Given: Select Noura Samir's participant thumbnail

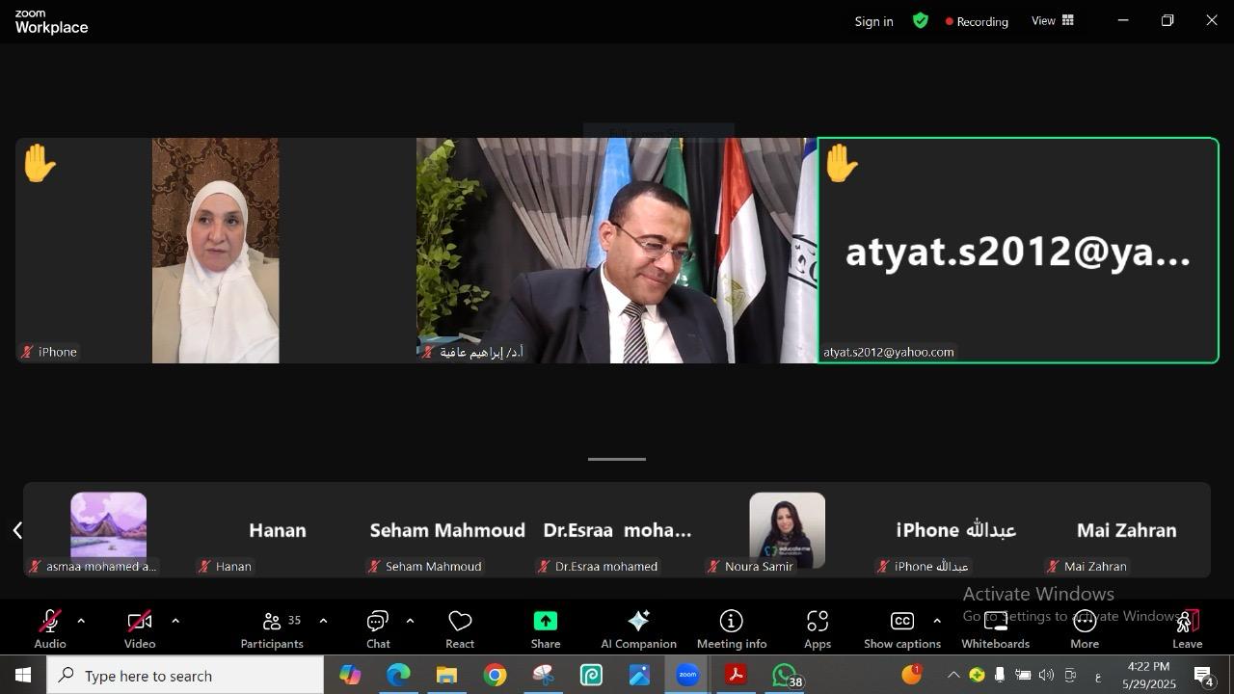Looking at the screenshot, I should [787, 530].
